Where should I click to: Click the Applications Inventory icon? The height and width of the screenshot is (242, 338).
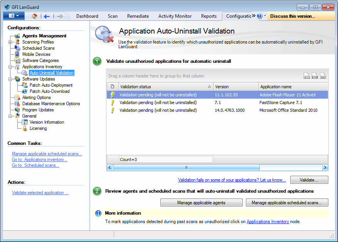(x=17, y=67)
